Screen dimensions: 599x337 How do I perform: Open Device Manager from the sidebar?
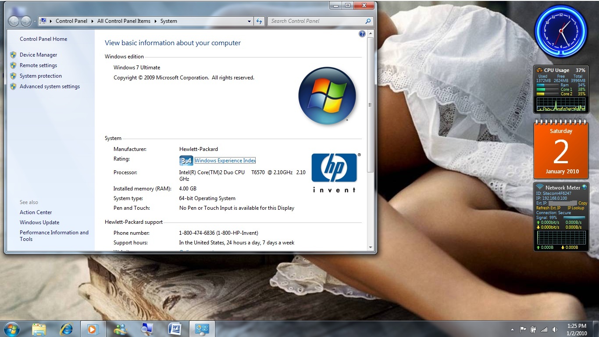[39, 55]
